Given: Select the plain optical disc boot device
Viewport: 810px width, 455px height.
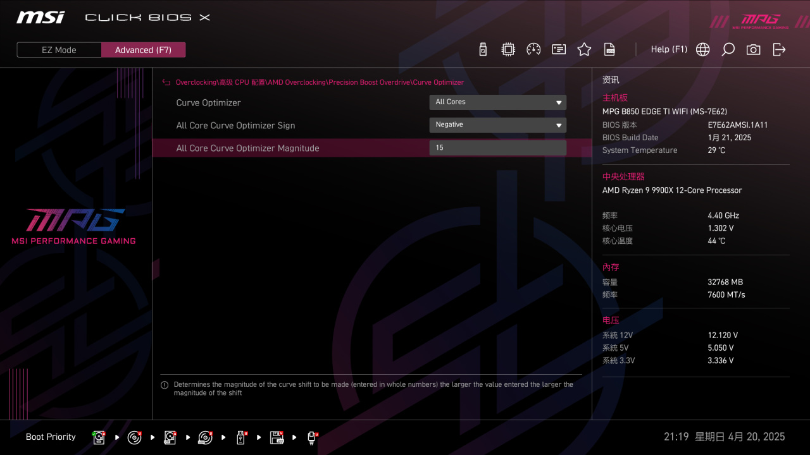Looking at the screenshot, I should pyautogui.click(x=134, y=437).
